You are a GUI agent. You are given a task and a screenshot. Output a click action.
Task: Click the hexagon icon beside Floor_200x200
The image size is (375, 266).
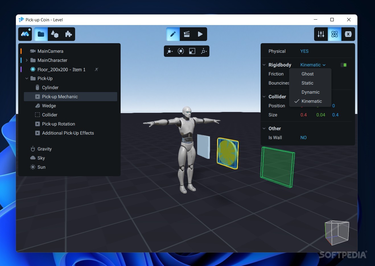point(33,69)
